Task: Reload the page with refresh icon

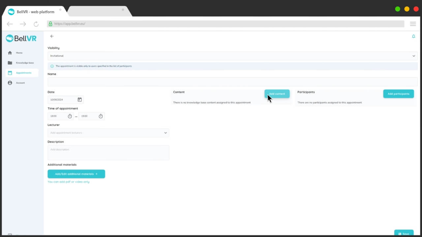Action: 36,24
